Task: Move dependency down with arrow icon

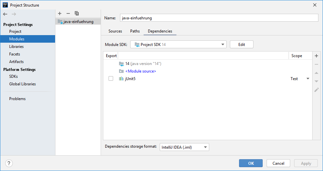Action: click(x=316, y=81)
